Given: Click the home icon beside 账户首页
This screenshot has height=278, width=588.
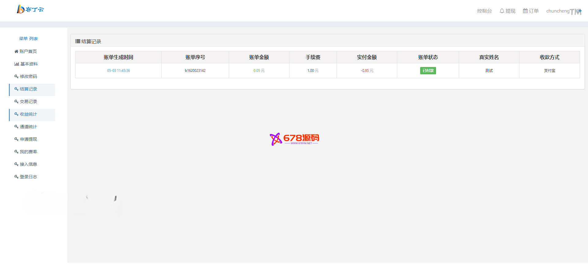Looking at the screenshot, I should coord(16,51).
